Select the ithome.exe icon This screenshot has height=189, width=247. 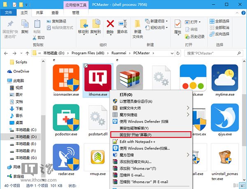[98, 78]
